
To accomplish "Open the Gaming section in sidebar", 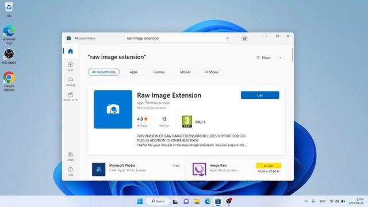I will [70, 82].
